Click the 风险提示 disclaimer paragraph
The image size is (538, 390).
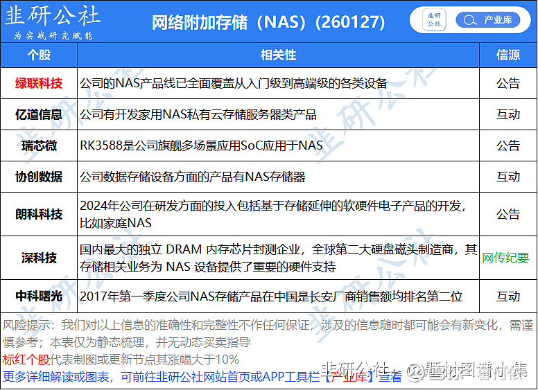268,333
